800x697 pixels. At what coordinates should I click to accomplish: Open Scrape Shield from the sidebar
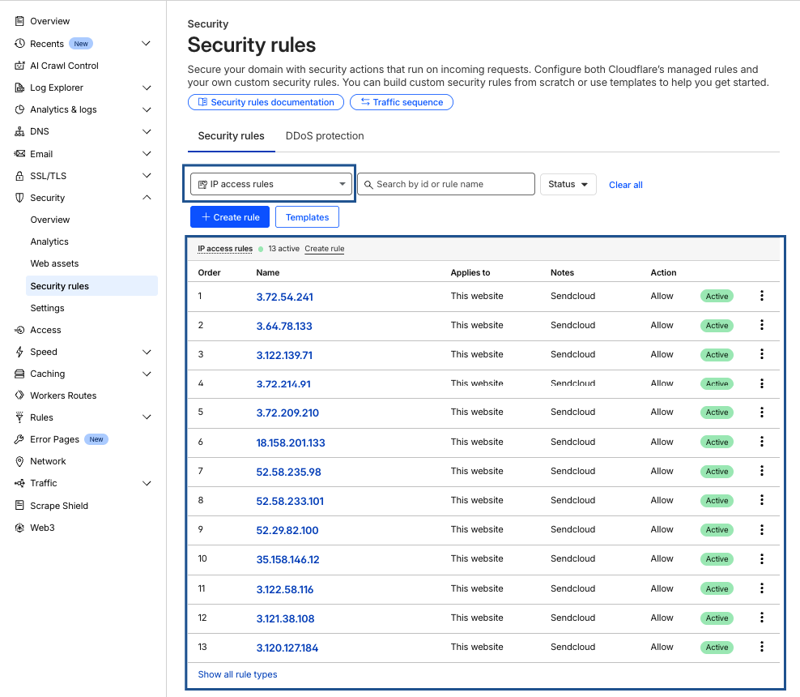point(58,506)
